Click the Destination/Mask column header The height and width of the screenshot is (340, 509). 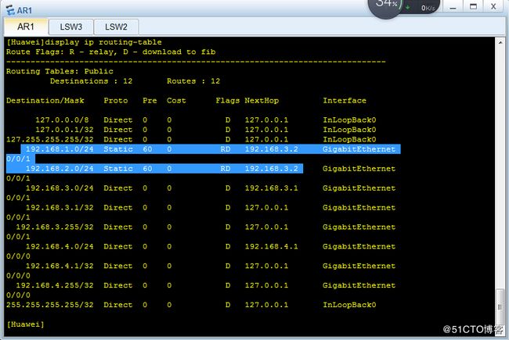pyautogui.click(x=45, y=101)
